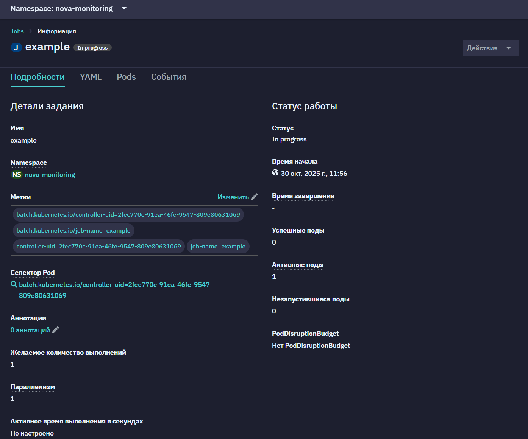This screenshot has width=528, height=439.
Task: Open the Действия actions dropdown
Action: (491, 48)
